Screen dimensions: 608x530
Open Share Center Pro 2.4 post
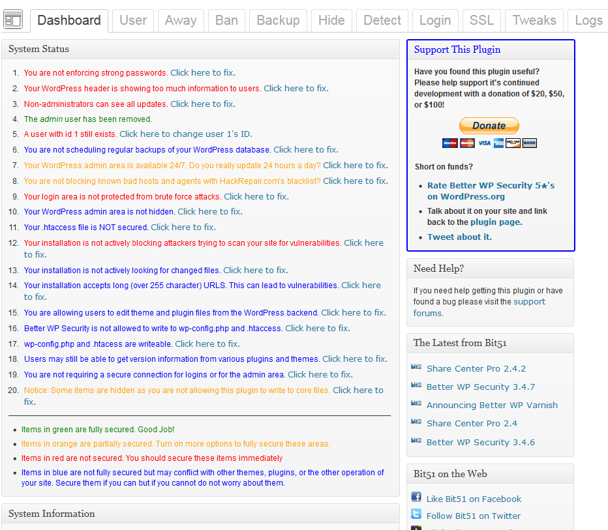(472, 423)
